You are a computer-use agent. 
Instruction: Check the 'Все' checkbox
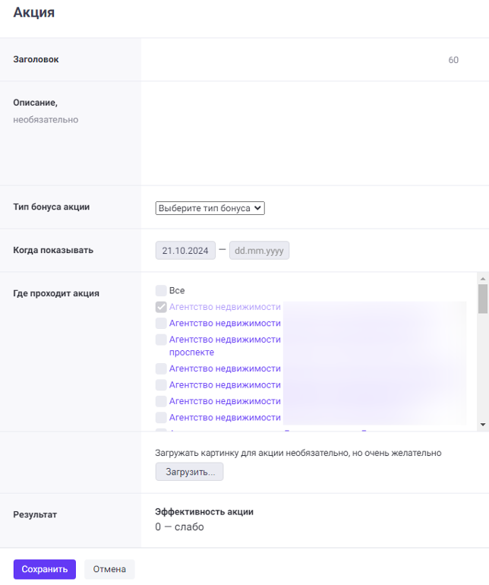161,290
